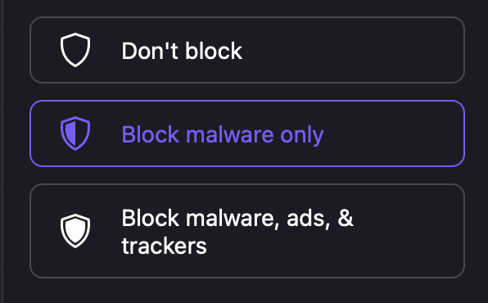This screenshot has width=488, height=303.
Task: Click the shield beside Block malware only
Action: (75, 133)
